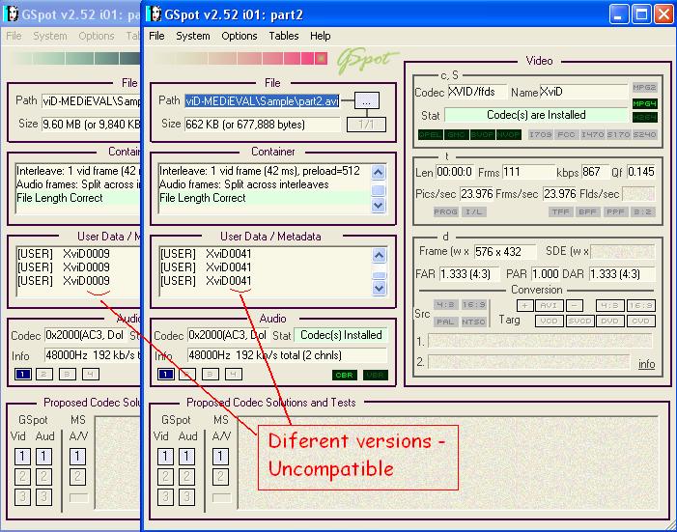Click the PROG progressive scan indicator

point(445,212)
